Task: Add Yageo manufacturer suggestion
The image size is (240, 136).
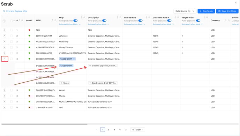Action: (65, 83)
